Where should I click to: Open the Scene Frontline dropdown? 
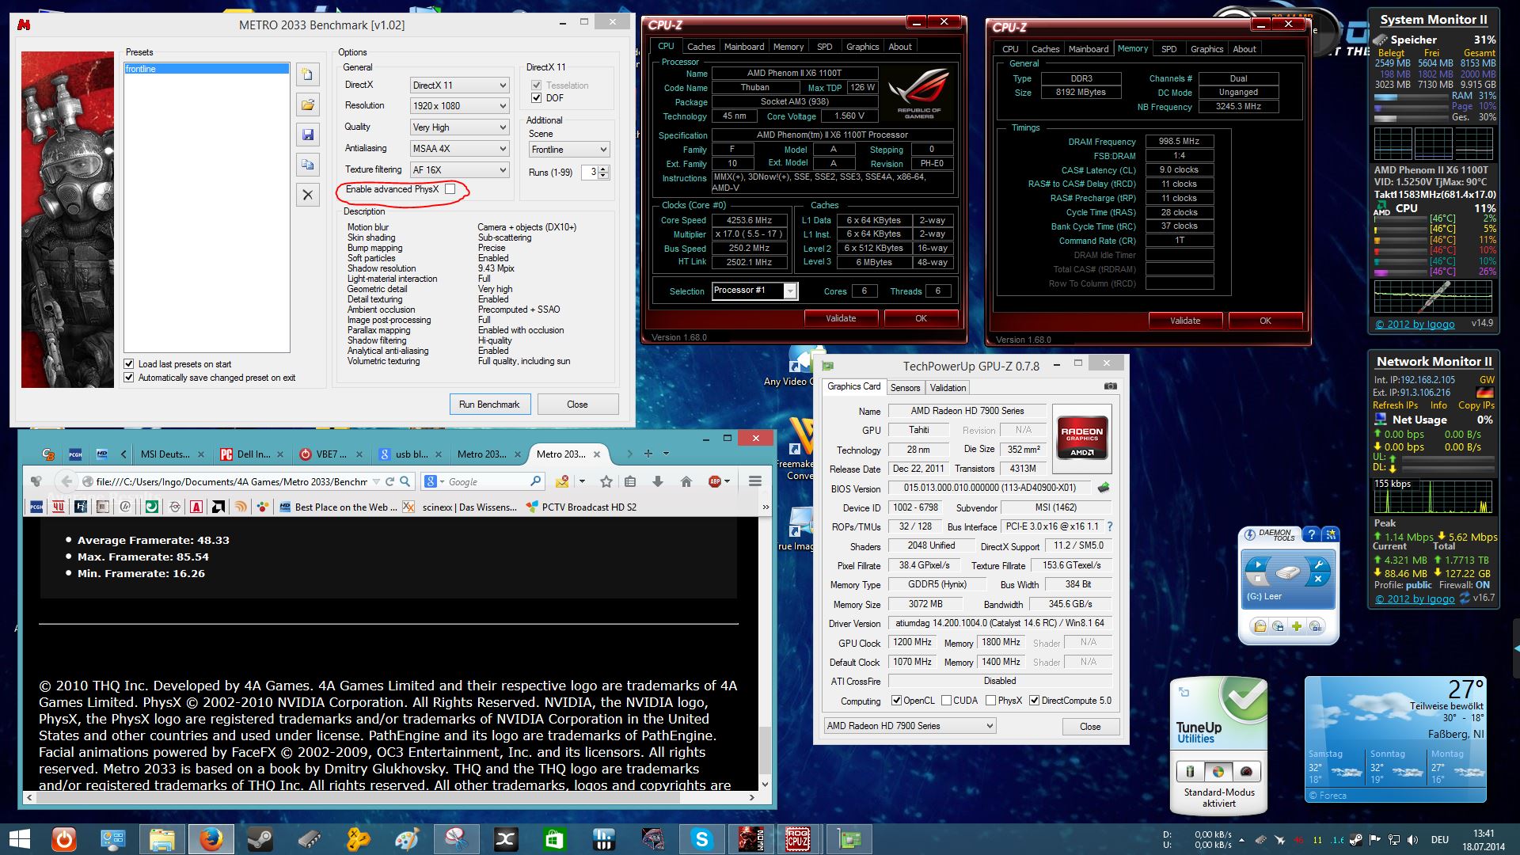coord(568,150)
